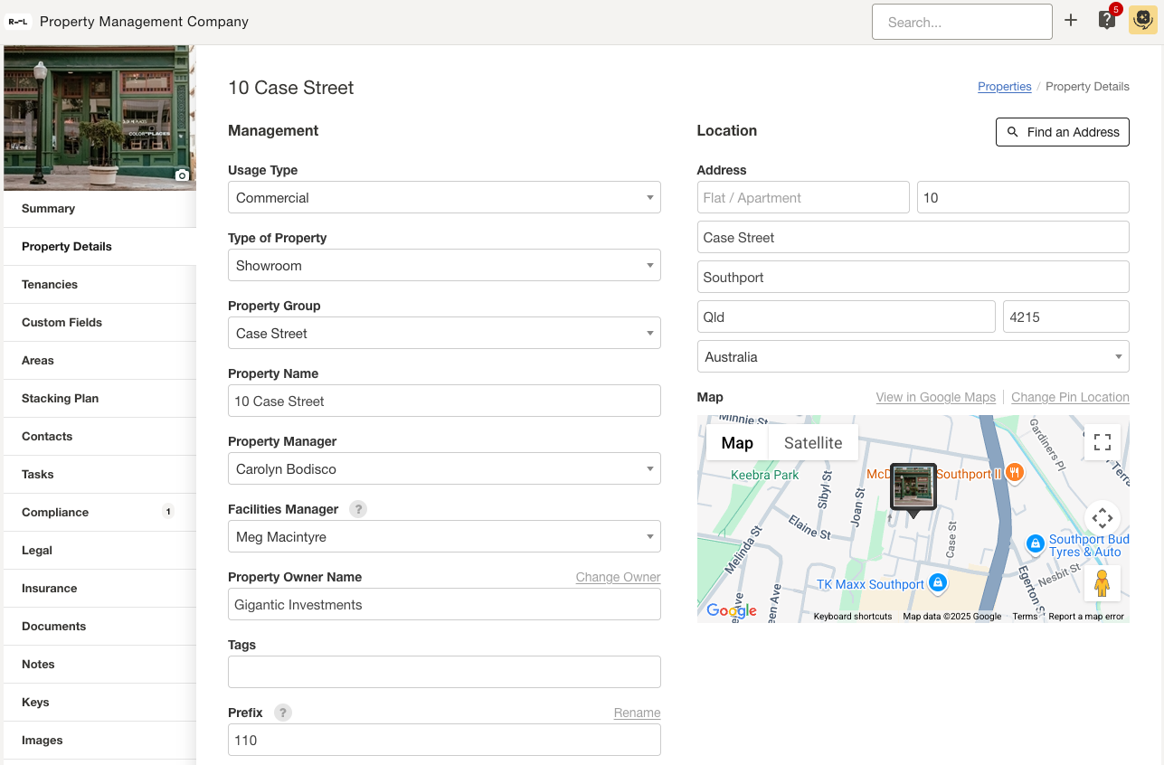Open the Type of Property dropdown
The height and width of the screenshot is (765, 1164).
point(444,266)
